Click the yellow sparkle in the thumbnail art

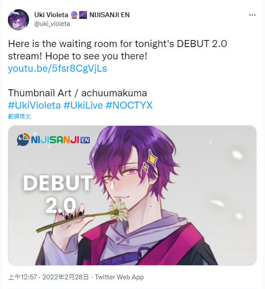[150, 161]
